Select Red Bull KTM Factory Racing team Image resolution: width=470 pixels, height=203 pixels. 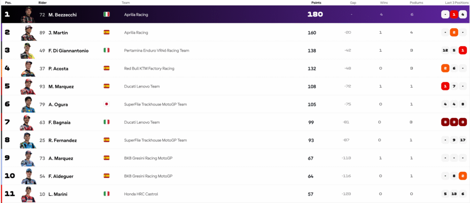149,69
